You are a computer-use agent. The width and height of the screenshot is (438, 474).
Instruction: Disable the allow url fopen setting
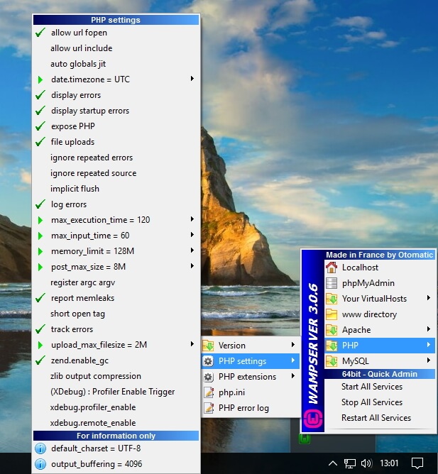pos(80,33)
